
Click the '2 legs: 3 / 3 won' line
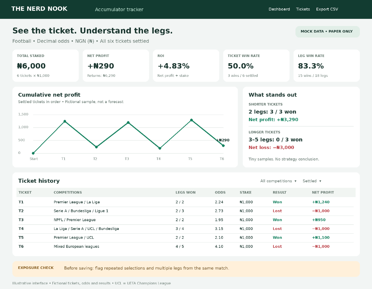[x=272, y=112]
